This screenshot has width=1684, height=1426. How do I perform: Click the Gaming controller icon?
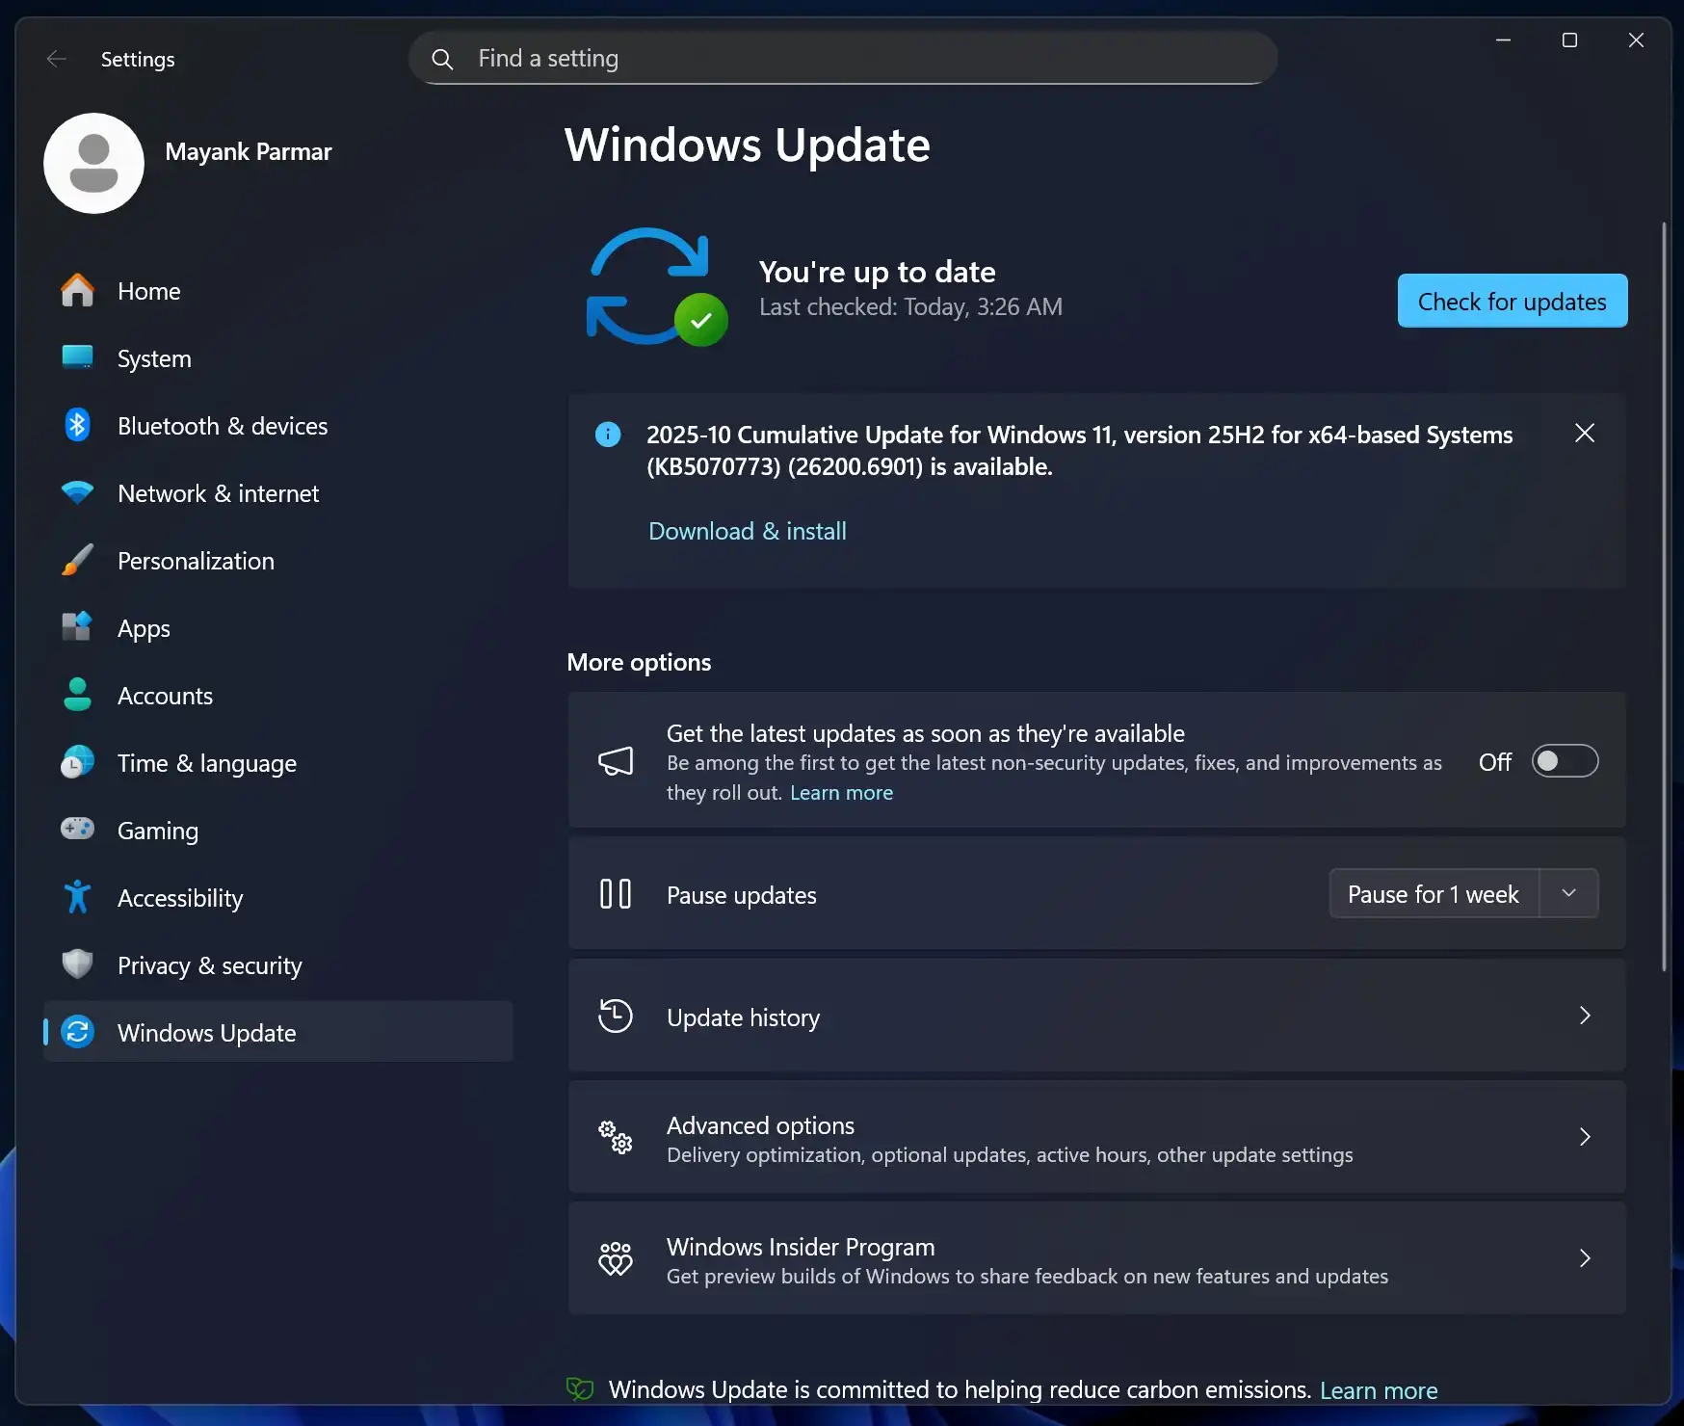pos(77,830)
